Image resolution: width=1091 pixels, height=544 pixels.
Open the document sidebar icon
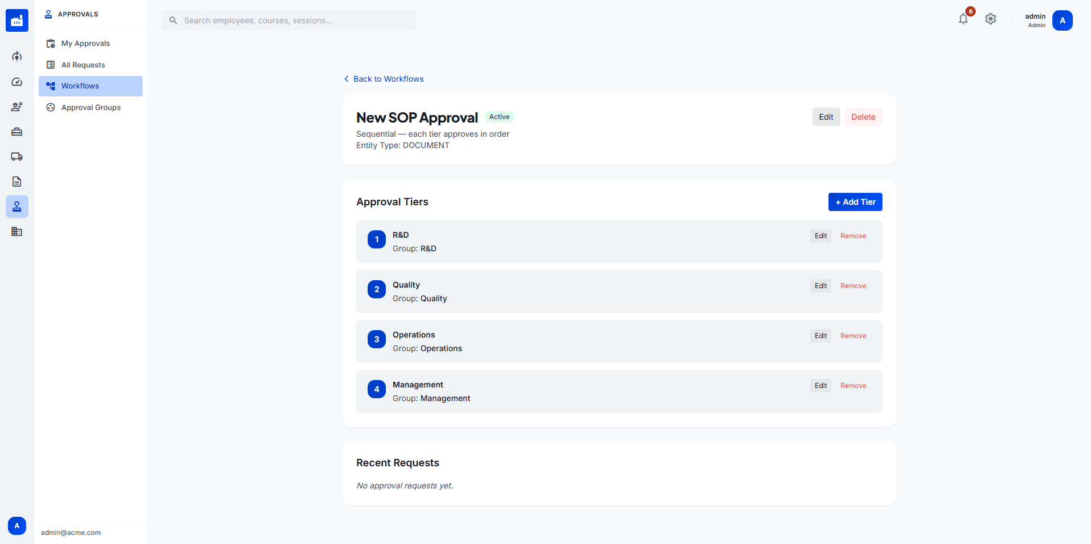(17, 182)
